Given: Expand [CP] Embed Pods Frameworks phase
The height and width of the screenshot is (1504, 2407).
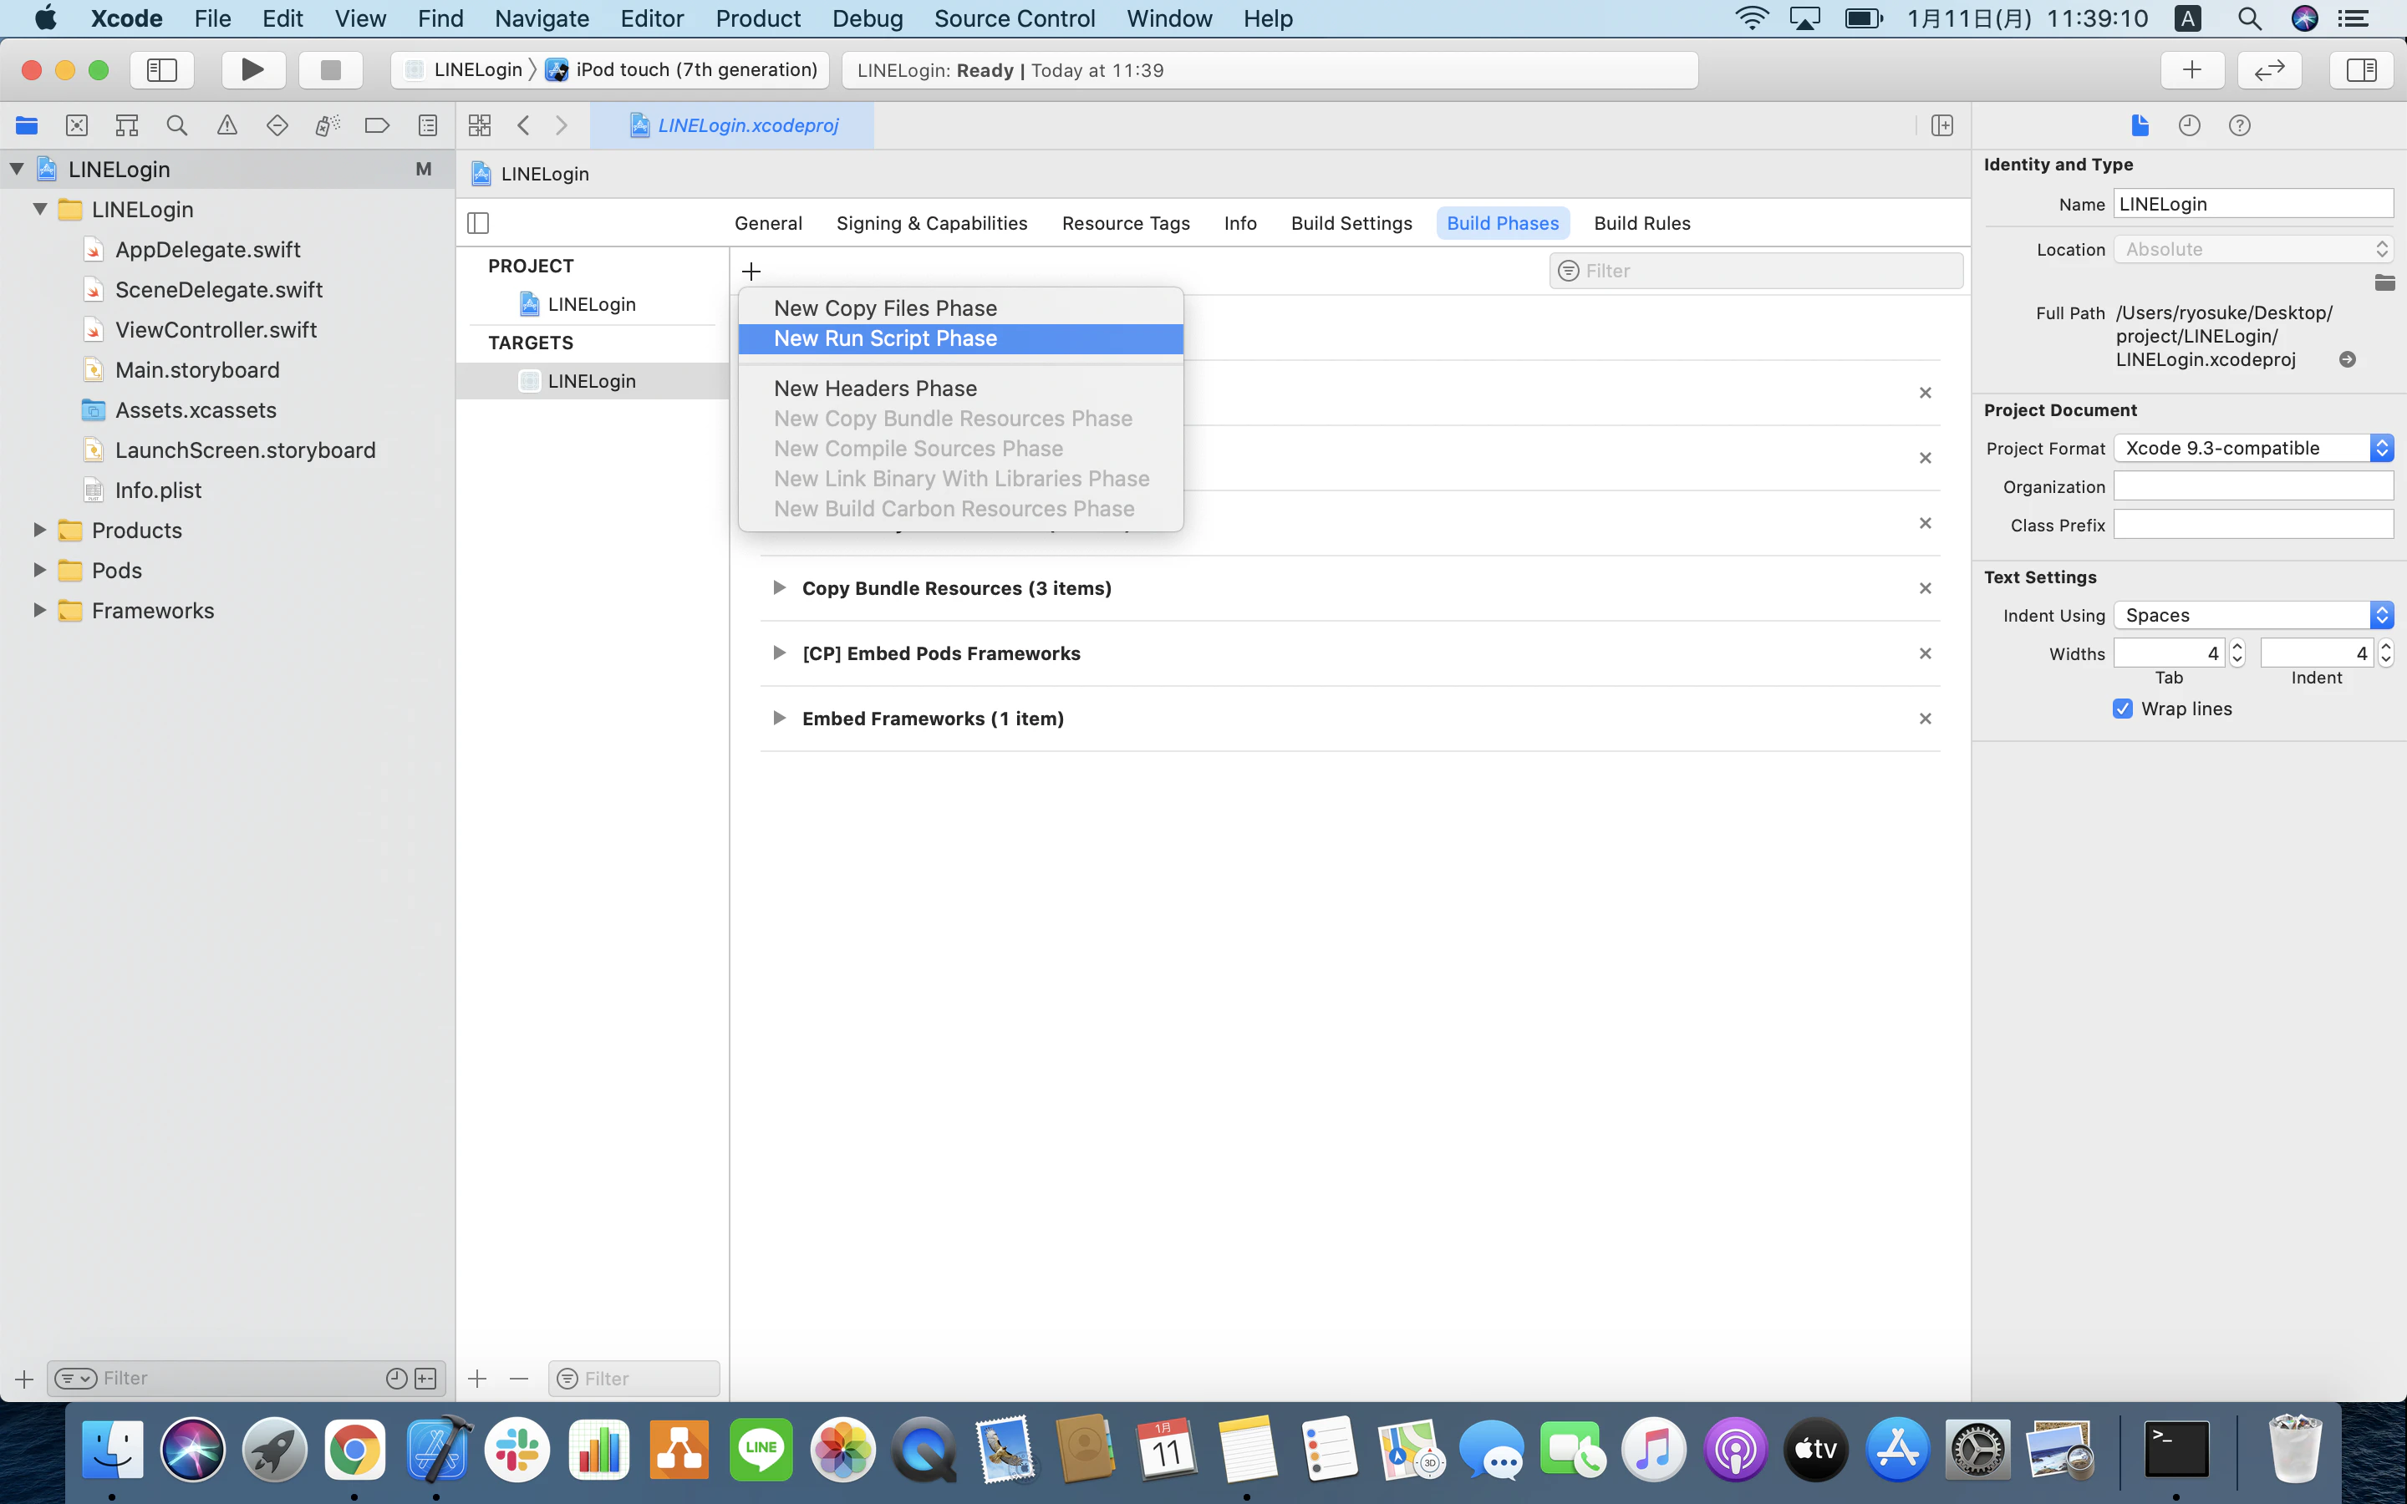Looking at the screenshot, I should tap(779, 653).
